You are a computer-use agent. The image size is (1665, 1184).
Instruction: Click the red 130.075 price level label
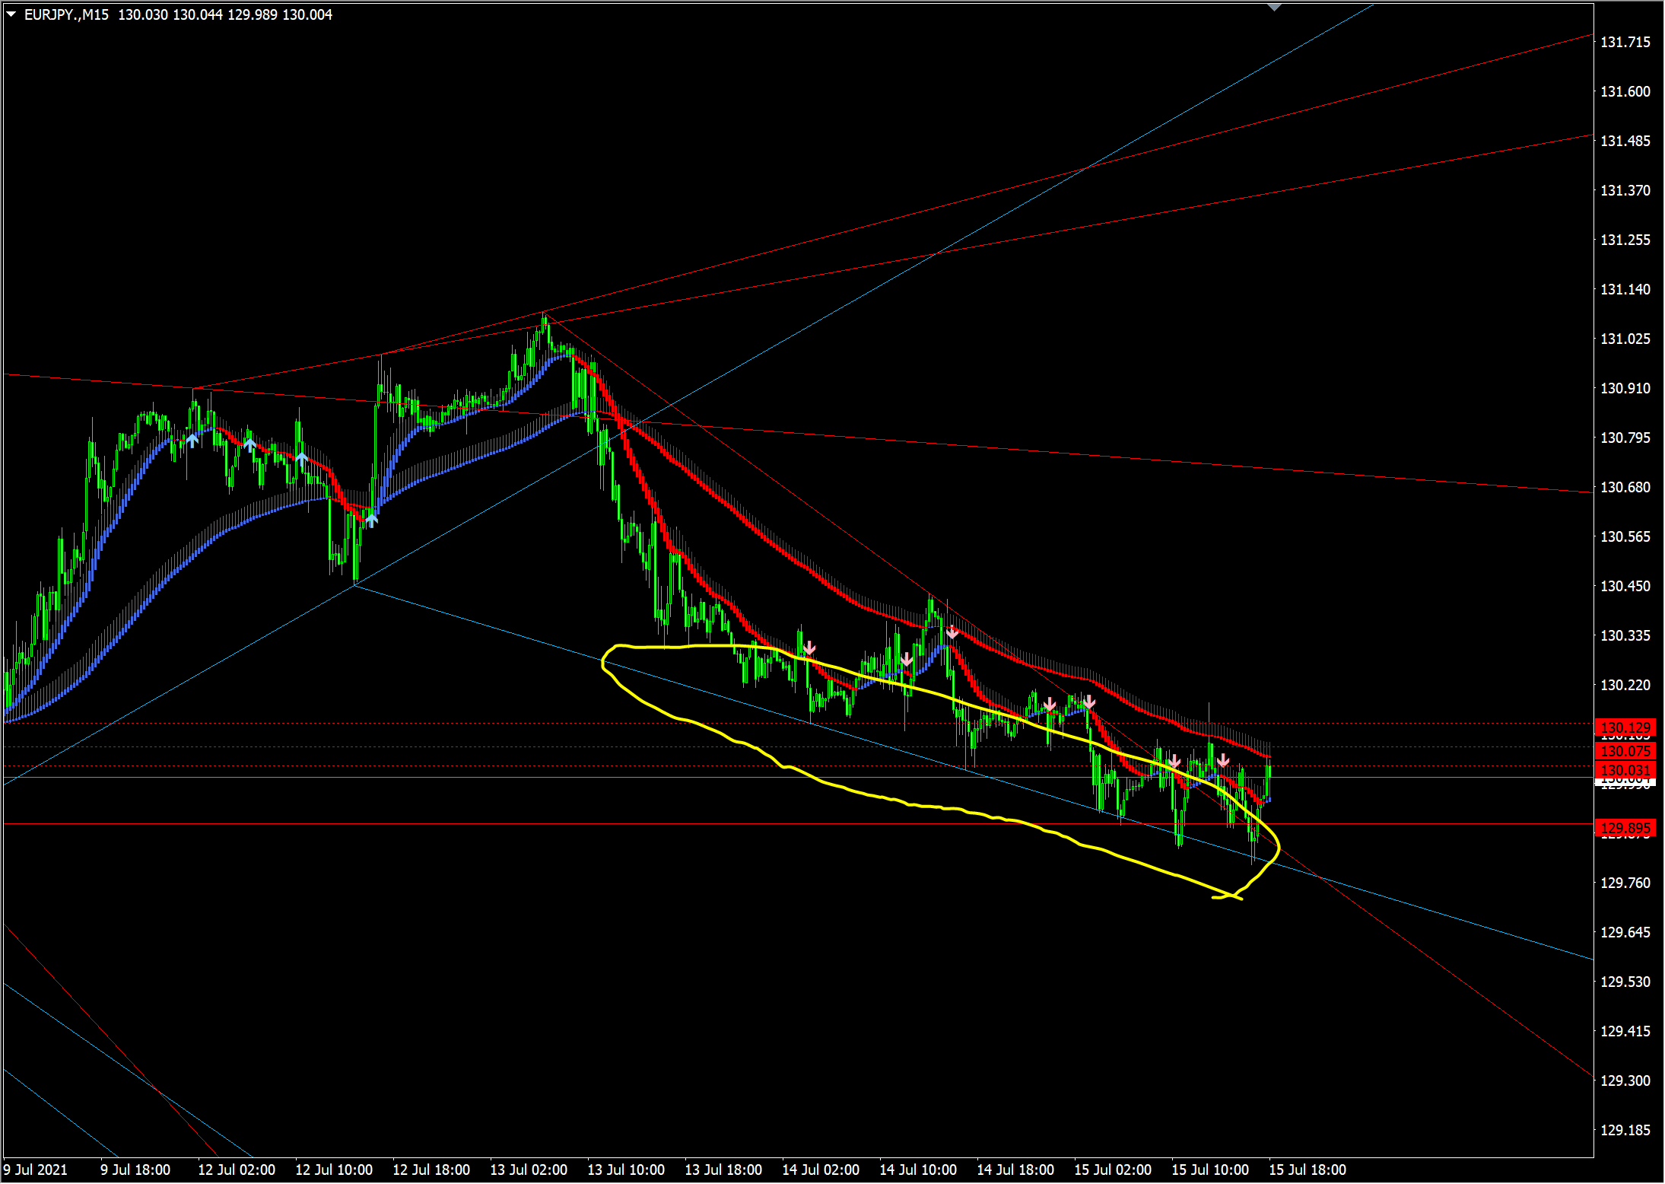click(1625, 751)
